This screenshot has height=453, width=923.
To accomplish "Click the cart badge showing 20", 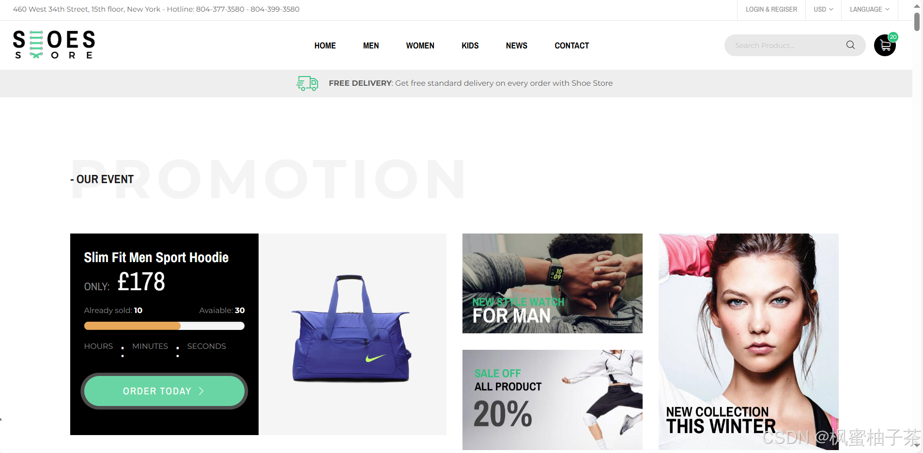I will 893,37.
